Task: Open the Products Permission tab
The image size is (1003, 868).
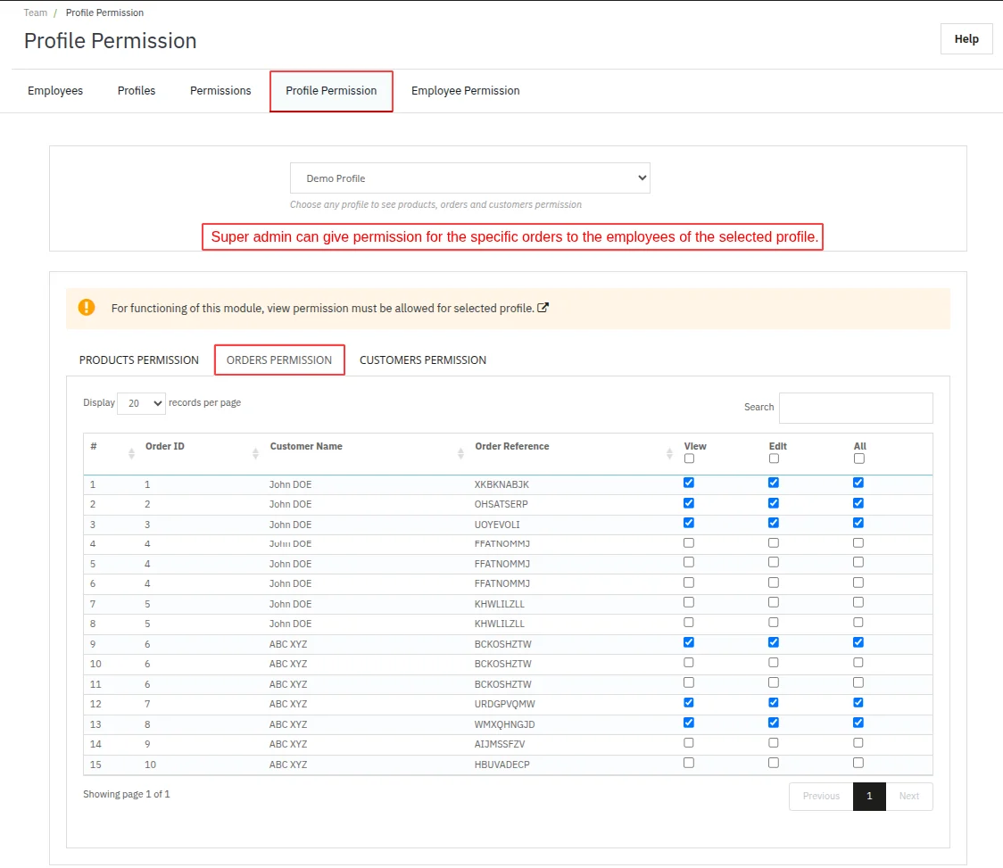Action: pyautogui.click(x=139, y=360)
